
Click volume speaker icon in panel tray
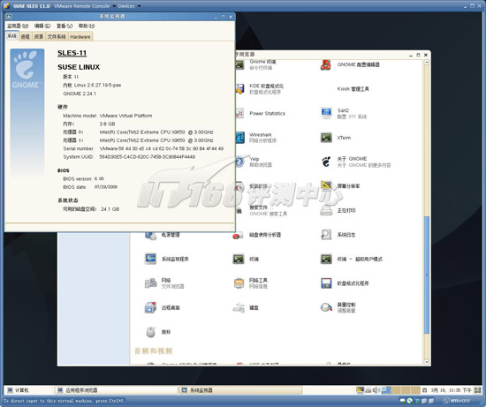tap(376, 390)
